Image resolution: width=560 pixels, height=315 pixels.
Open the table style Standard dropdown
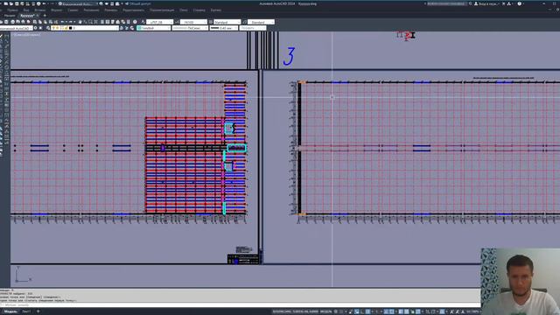[x=227, y=22]
